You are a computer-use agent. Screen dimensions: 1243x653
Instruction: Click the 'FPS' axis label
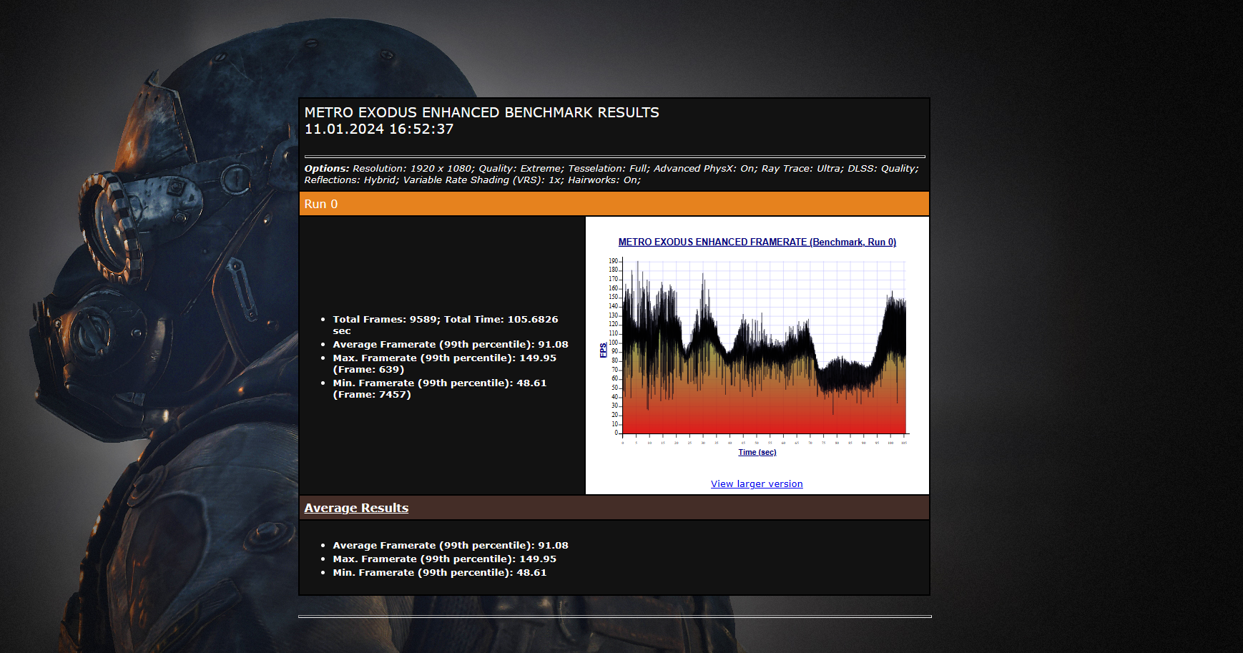[x=603, y=350]
